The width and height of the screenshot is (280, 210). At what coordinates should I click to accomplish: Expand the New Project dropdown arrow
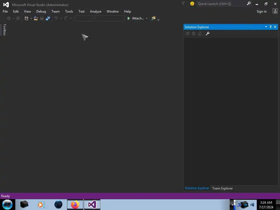(x=31, y=18)
